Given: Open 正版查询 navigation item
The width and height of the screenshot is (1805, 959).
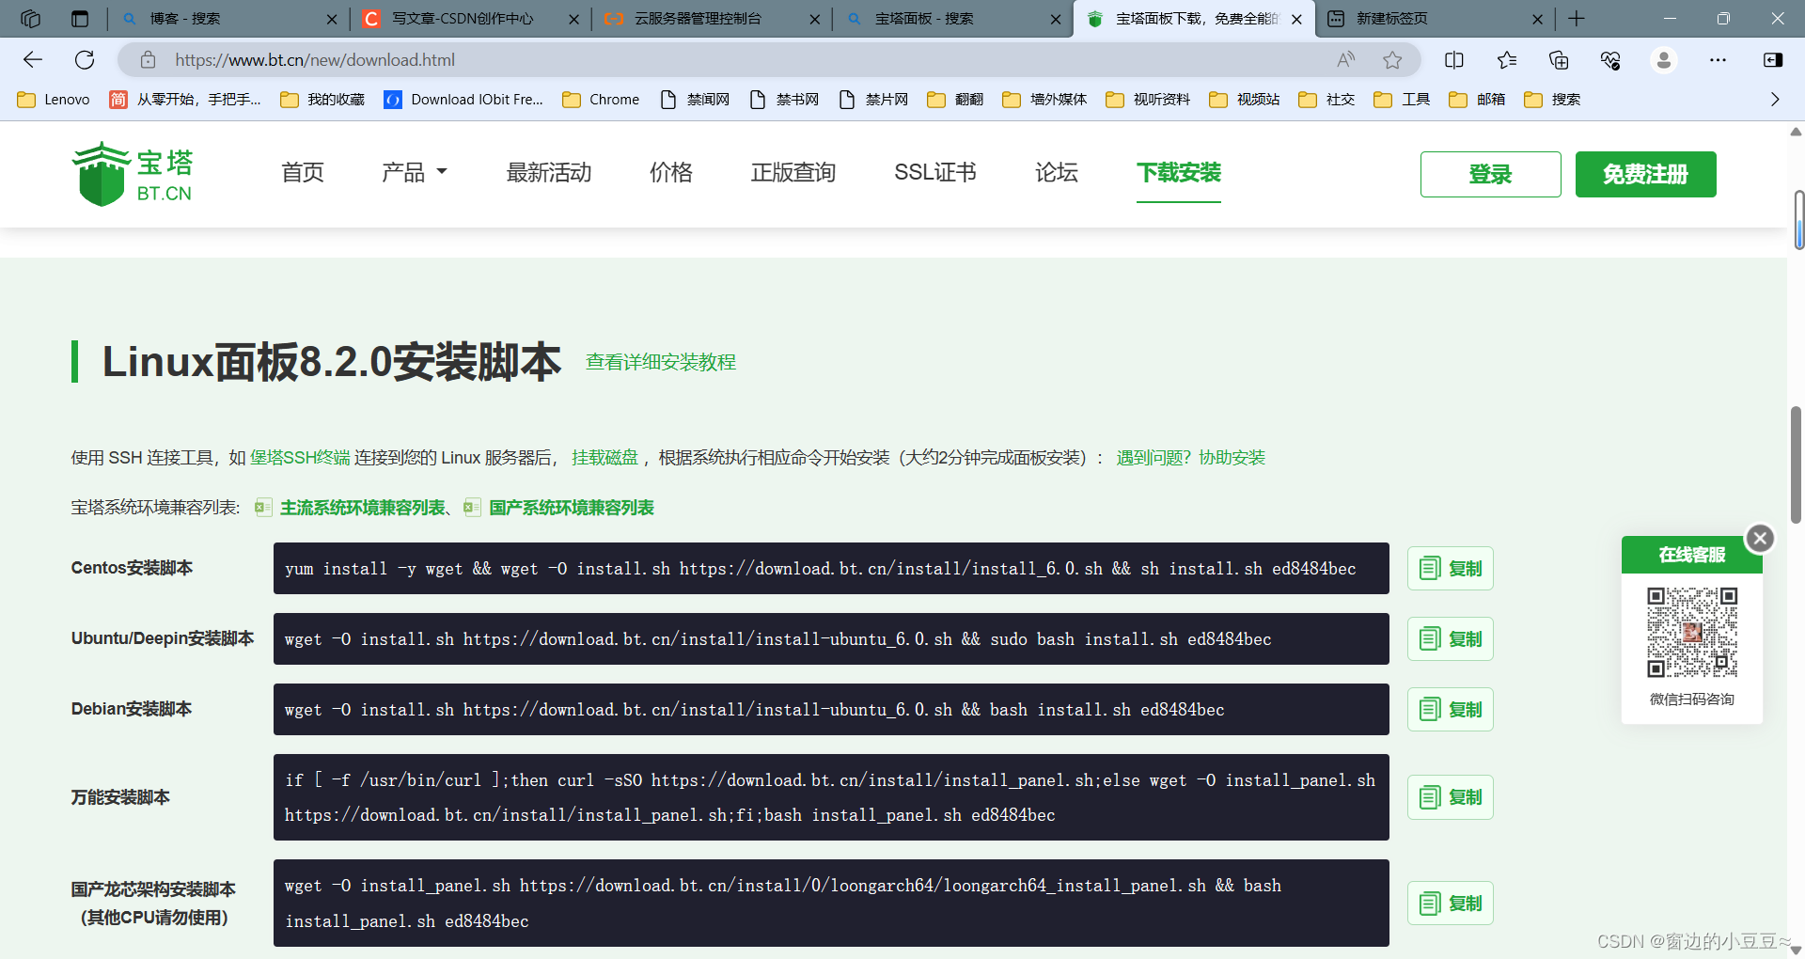Looking at the screenshot, I should point(793,173).
